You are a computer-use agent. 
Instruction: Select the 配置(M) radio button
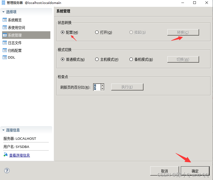tap(62, 32)
